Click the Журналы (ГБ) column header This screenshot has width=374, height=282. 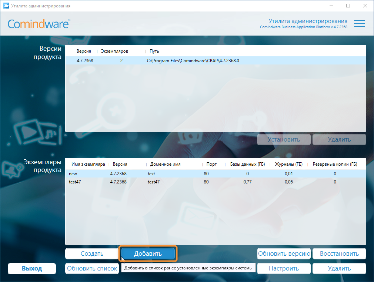288,164
